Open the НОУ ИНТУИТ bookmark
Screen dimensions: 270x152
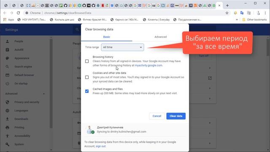point(32,20)
